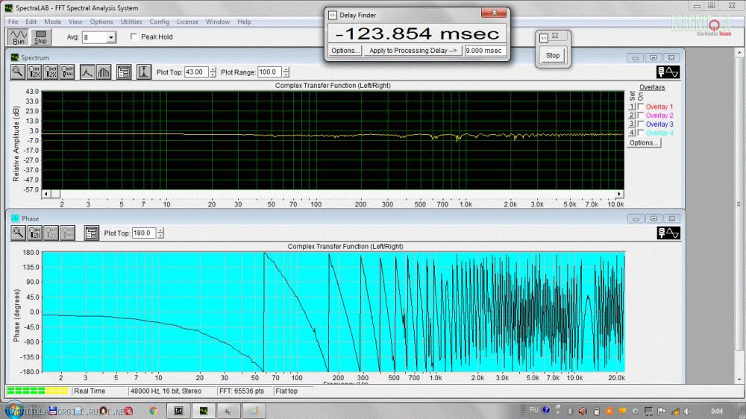The image size is (746, 419).
Task: Select the Phase zoom magnifier tool
Action: (18, 233)
